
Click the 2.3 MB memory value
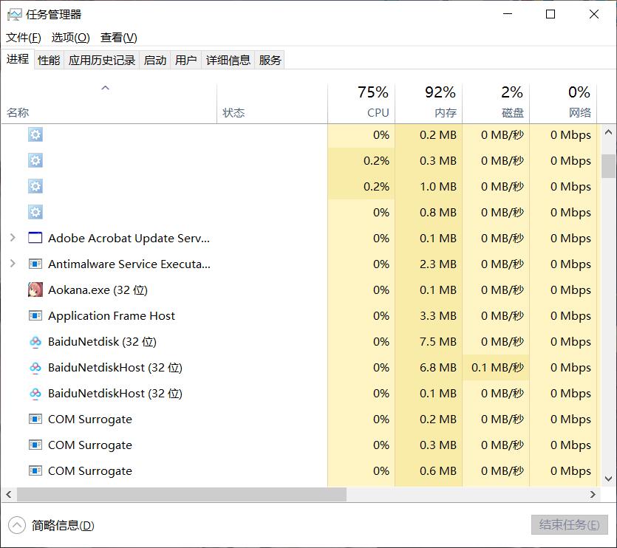coord(437,264)
